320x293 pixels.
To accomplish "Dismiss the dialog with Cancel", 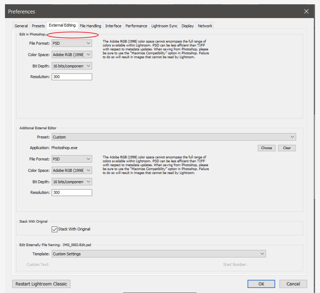I will [x=293, y=284].
